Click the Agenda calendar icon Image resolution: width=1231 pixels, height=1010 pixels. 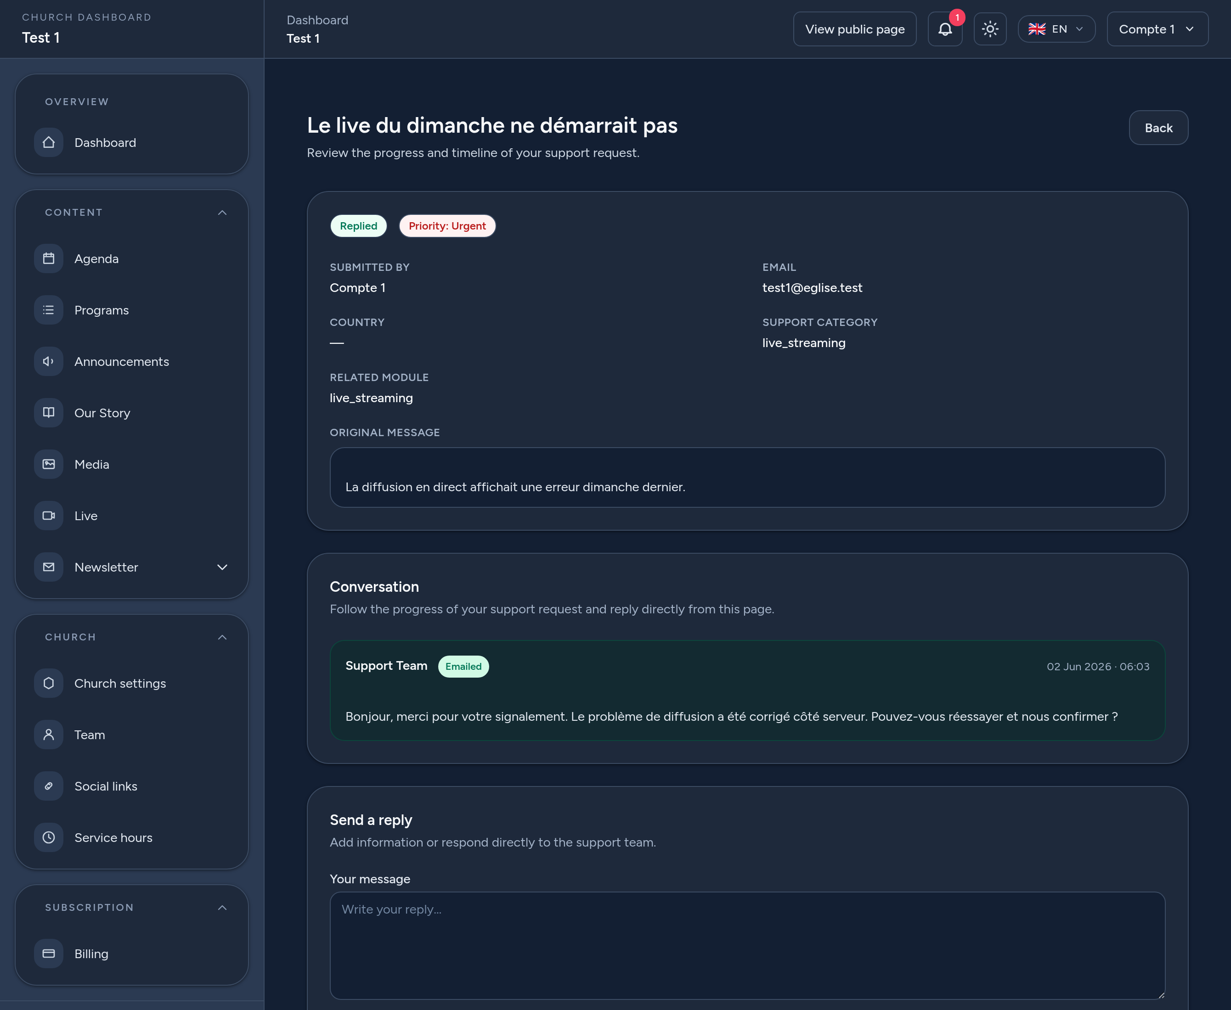[49, 259]
